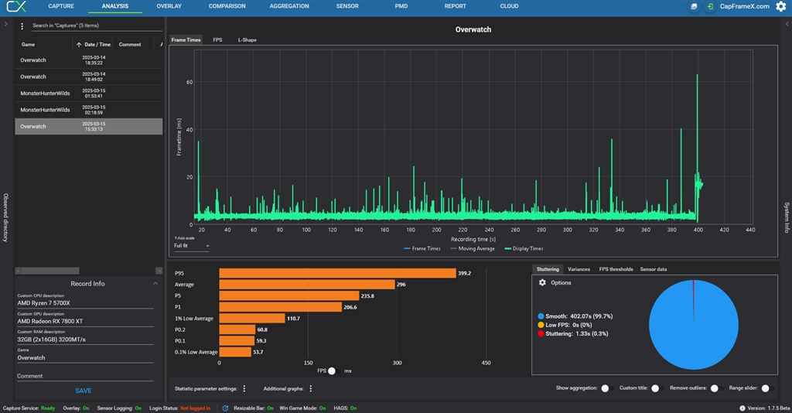
Task: Toggle Moving Average legend series
Action: 473,248
